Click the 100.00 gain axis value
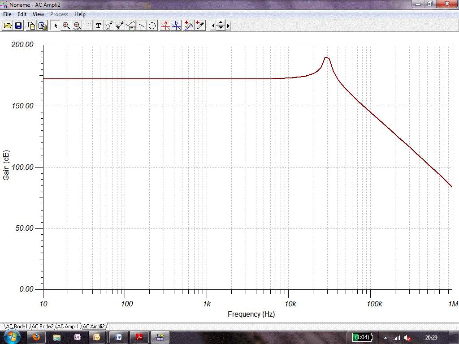The height and width of the screenshot is (344, 459). (x=22, y=167)
